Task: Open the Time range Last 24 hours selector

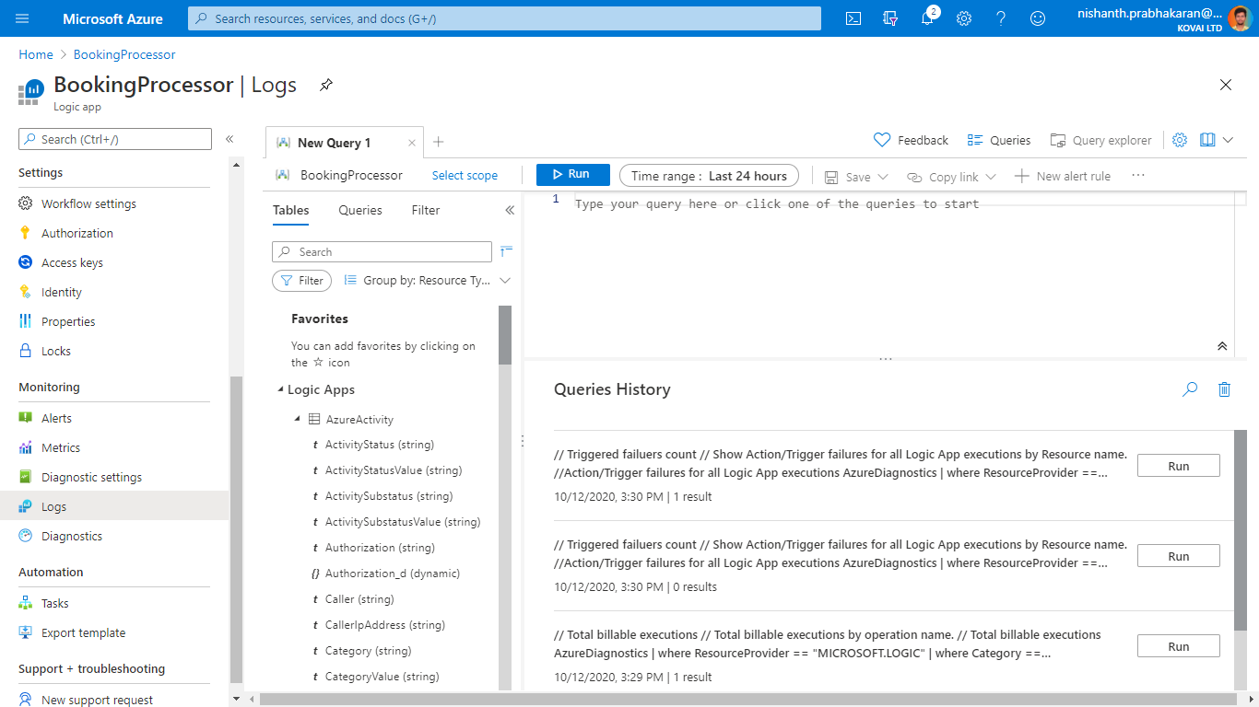Action: [x=709, y=176]
